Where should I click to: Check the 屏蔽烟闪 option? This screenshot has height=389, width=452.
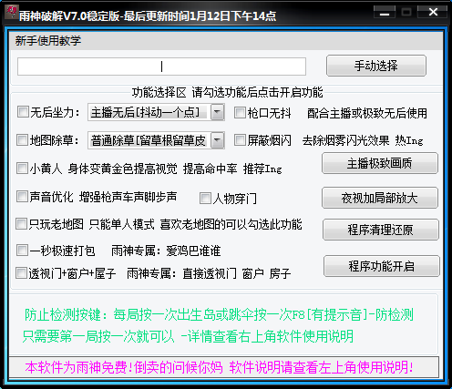click(x=240, y=140)
